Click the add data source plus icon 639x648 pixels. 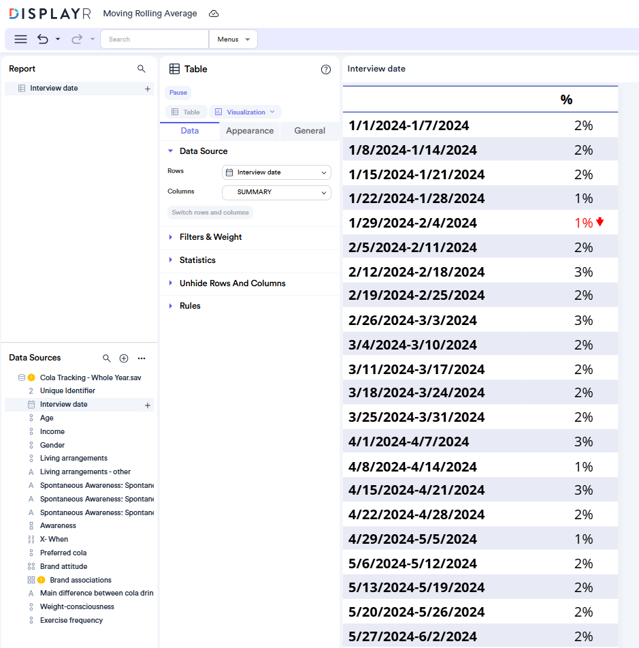(123, 358)
